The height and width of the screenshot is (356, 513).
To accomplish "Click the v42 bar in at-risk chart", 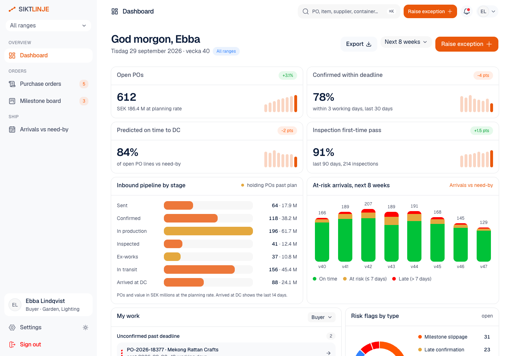I will [x=368, y=235].
